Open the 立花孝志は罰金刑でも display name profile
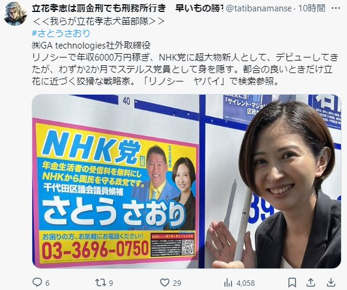 click(127, 8)
